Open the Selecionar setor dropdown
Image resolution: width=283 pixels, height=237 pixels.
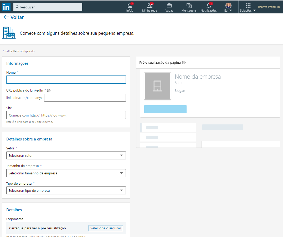click(x=66, y=155)
